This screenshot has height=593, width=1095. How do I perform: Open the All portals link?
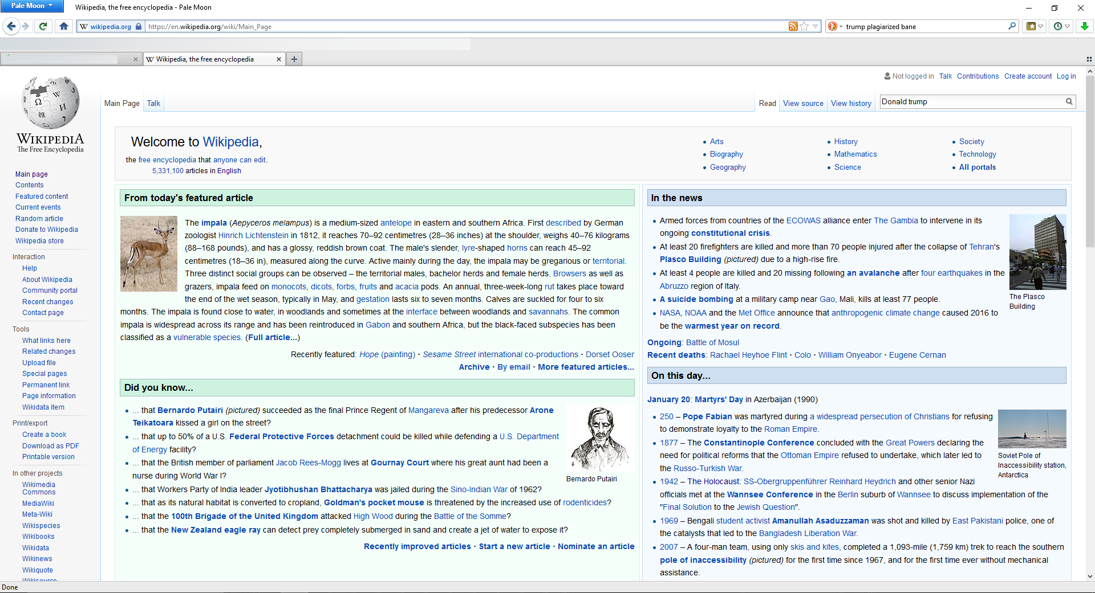[x=978, y=167]
